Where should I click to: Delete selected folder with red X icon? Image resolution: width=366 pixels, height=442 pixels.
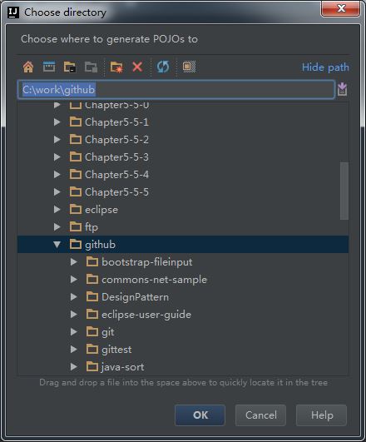coord(137,67)
